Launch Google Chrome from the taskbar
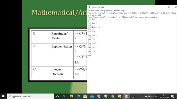177x99 pixels. point(113,96)
